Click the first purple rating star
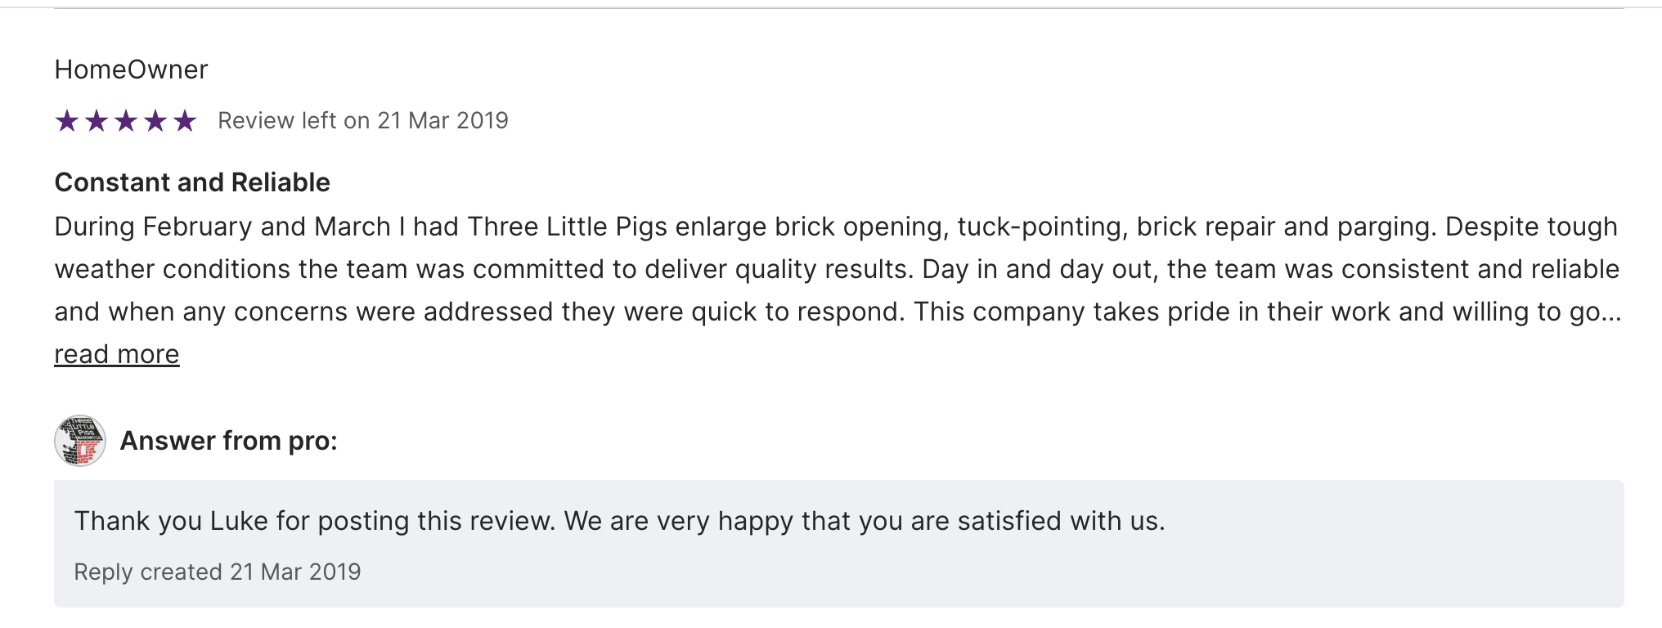This screenshot has width=1662, height=628. point(67,121)
